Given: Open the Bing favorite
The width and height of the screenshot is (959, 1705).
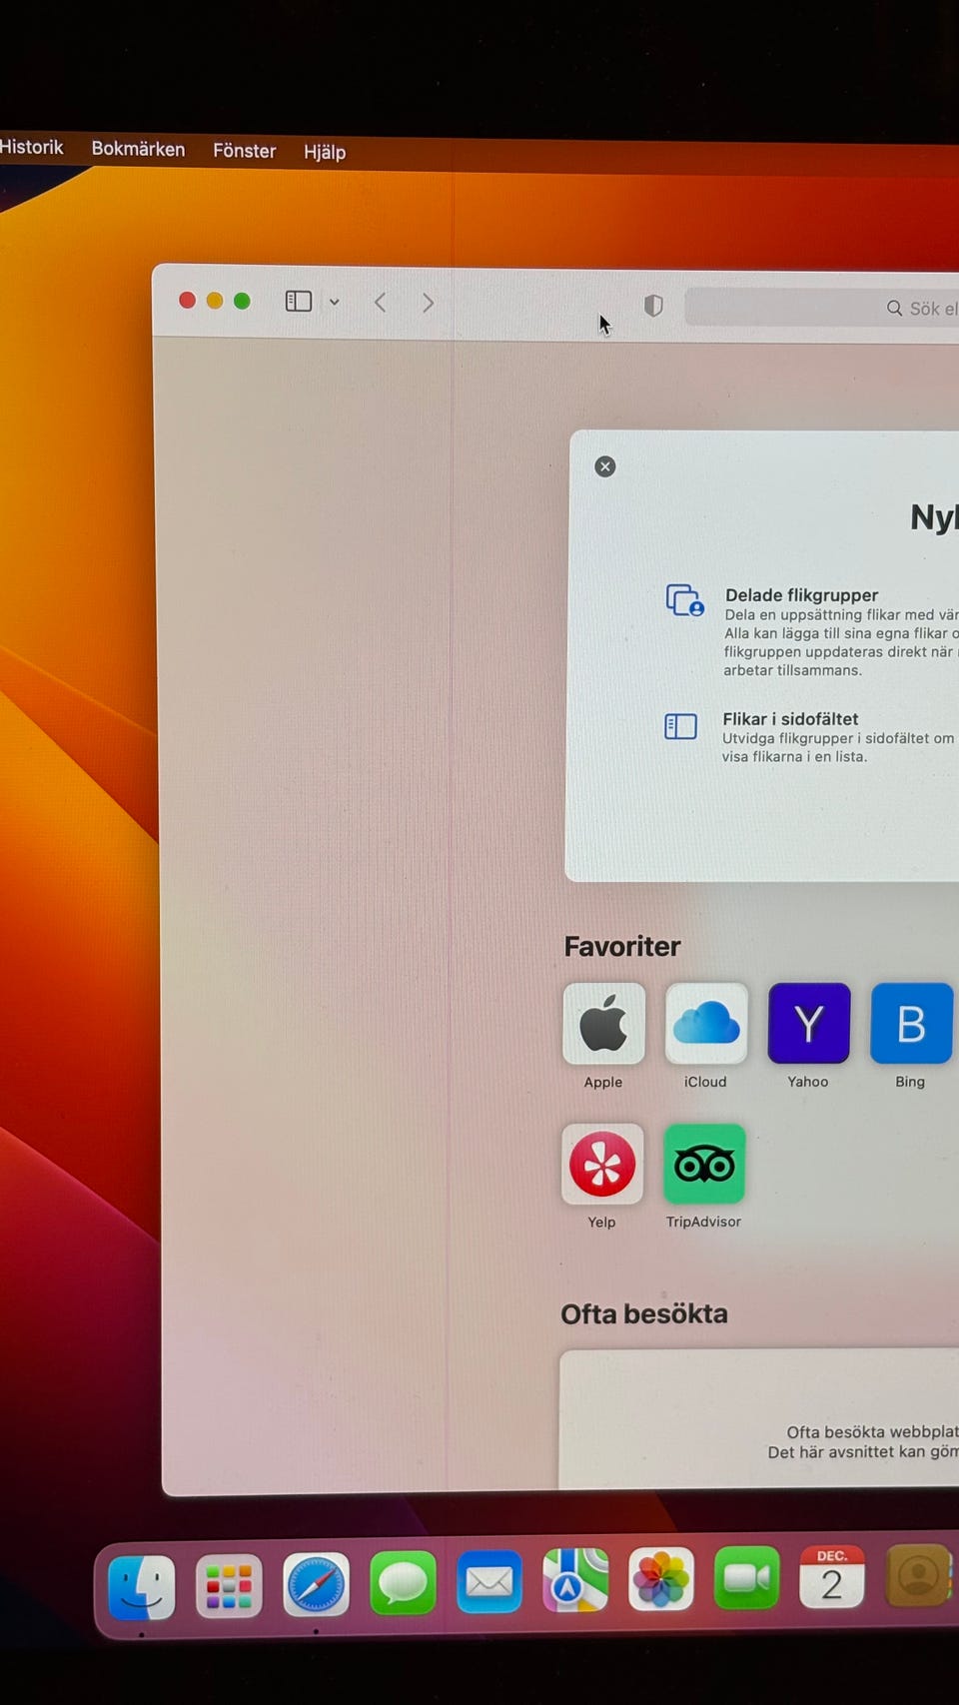Looking at the screenshot, I should pyautogui.click(x=911, y=1024).
